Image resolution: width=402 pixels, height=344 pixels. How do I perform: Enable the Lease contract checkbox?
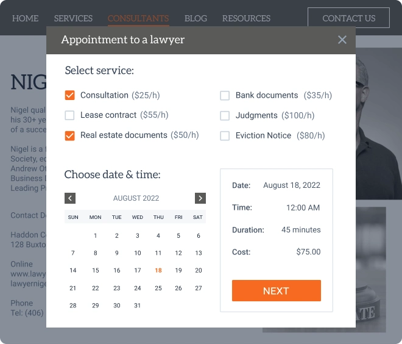[69, 115]
